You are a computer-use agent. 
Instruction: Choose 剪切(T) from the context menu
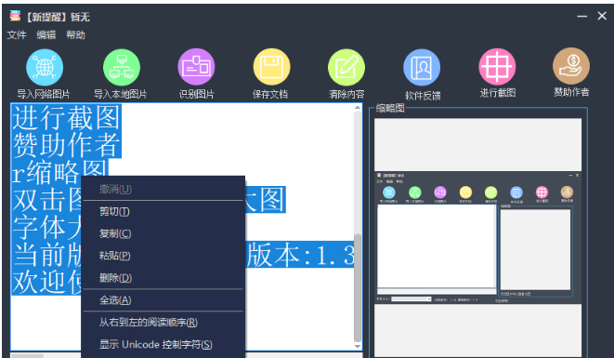[x=163, y=212]
